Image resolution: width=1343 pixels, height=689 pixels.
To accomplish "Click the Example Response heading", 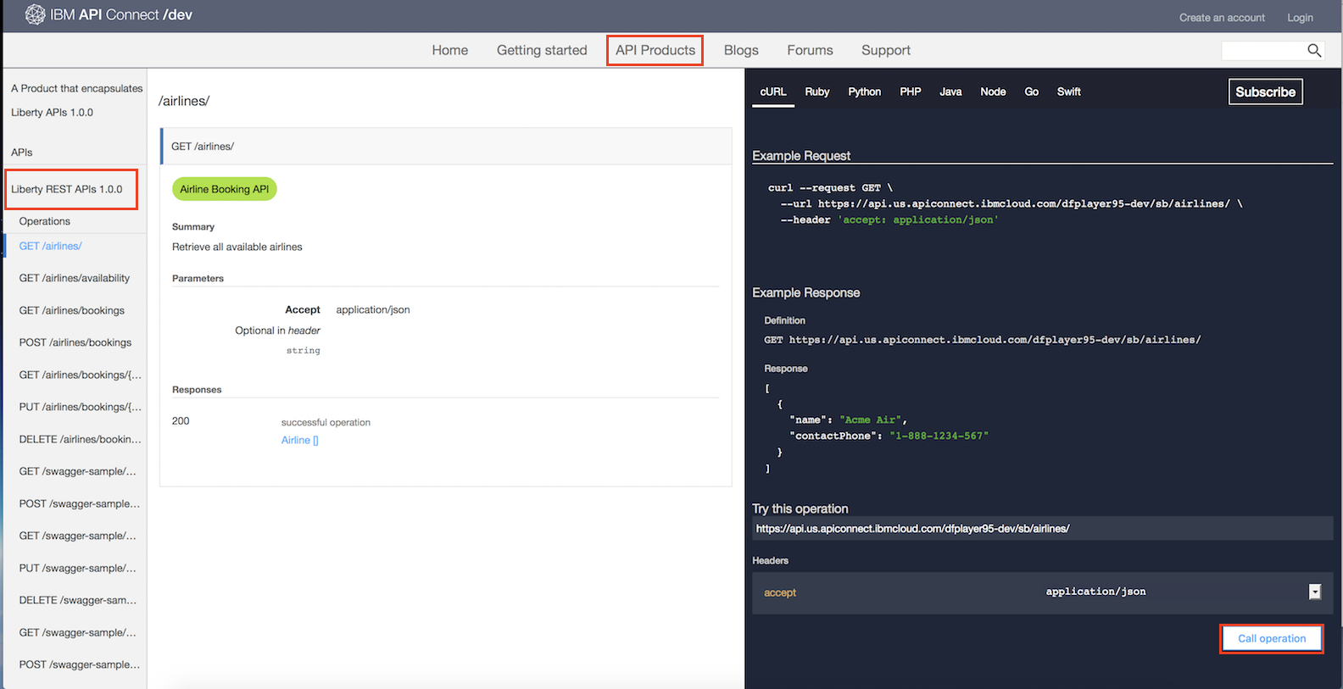I will 806,292.
